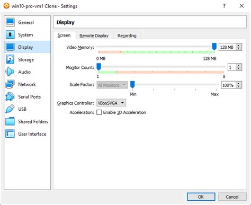Viewport: 251px width, 205px height.
Task: Open the Network settings icon
Action: 10,84
